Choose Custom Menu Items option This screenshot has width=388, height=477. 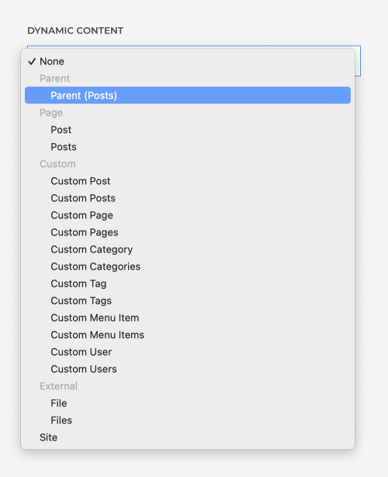pos(188,335)
